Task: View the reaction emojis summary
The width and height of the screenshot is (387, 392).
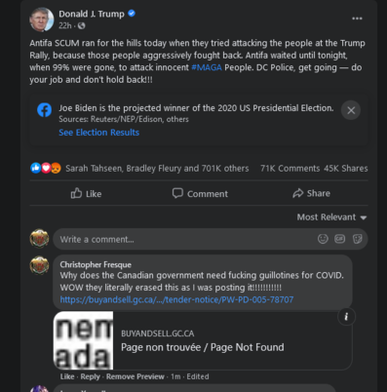Action: point(46,168)
